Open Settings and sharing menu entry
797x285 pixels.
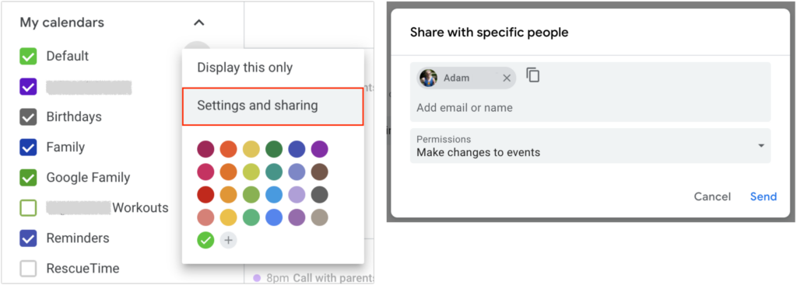coord(273,106)
